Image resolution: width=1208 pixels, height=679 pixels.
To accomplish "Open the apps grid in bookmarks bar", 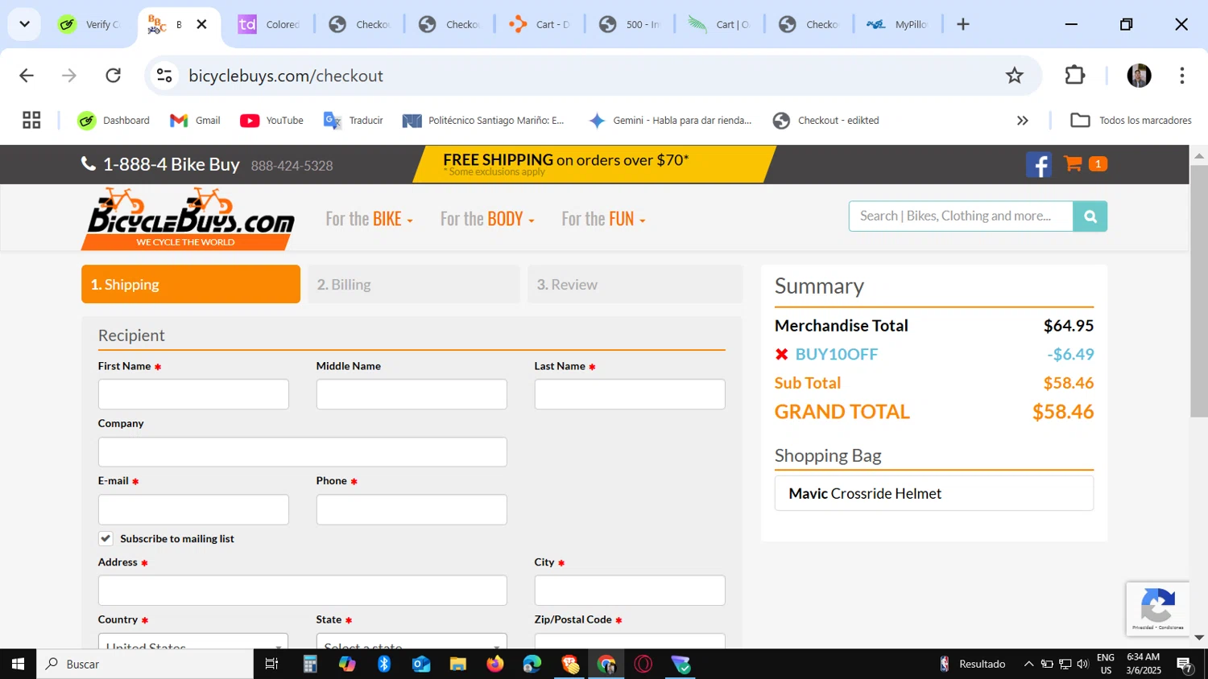I will point(31,121).
